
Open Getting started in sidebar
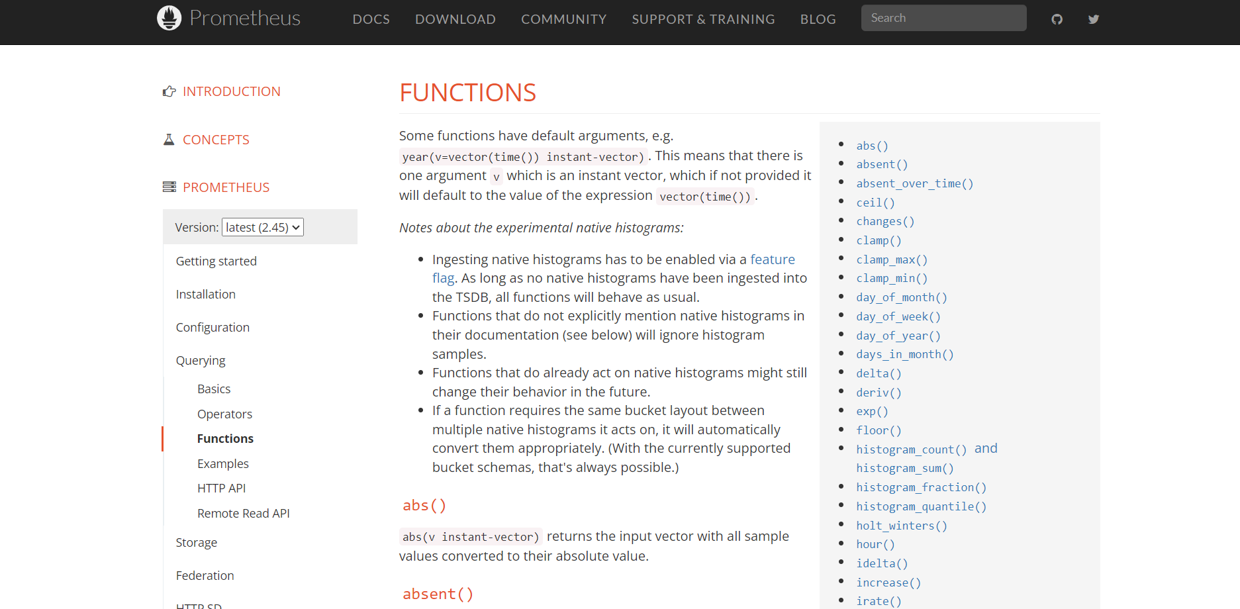[216, 261]
